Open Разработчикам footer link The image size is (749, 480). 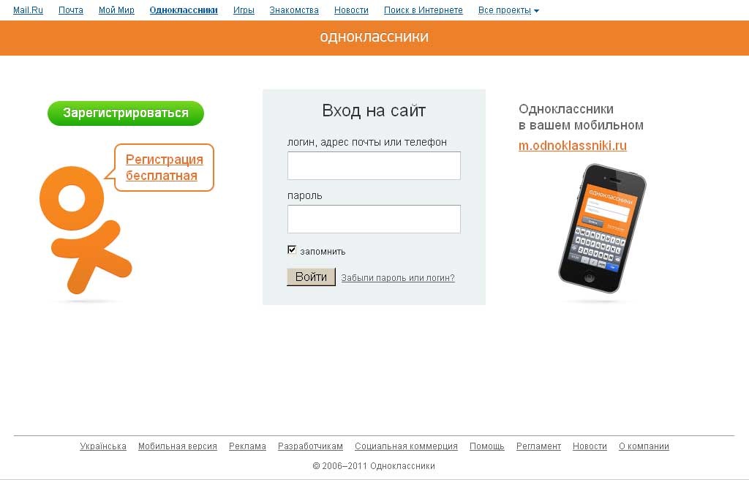[x=310, y=446]
